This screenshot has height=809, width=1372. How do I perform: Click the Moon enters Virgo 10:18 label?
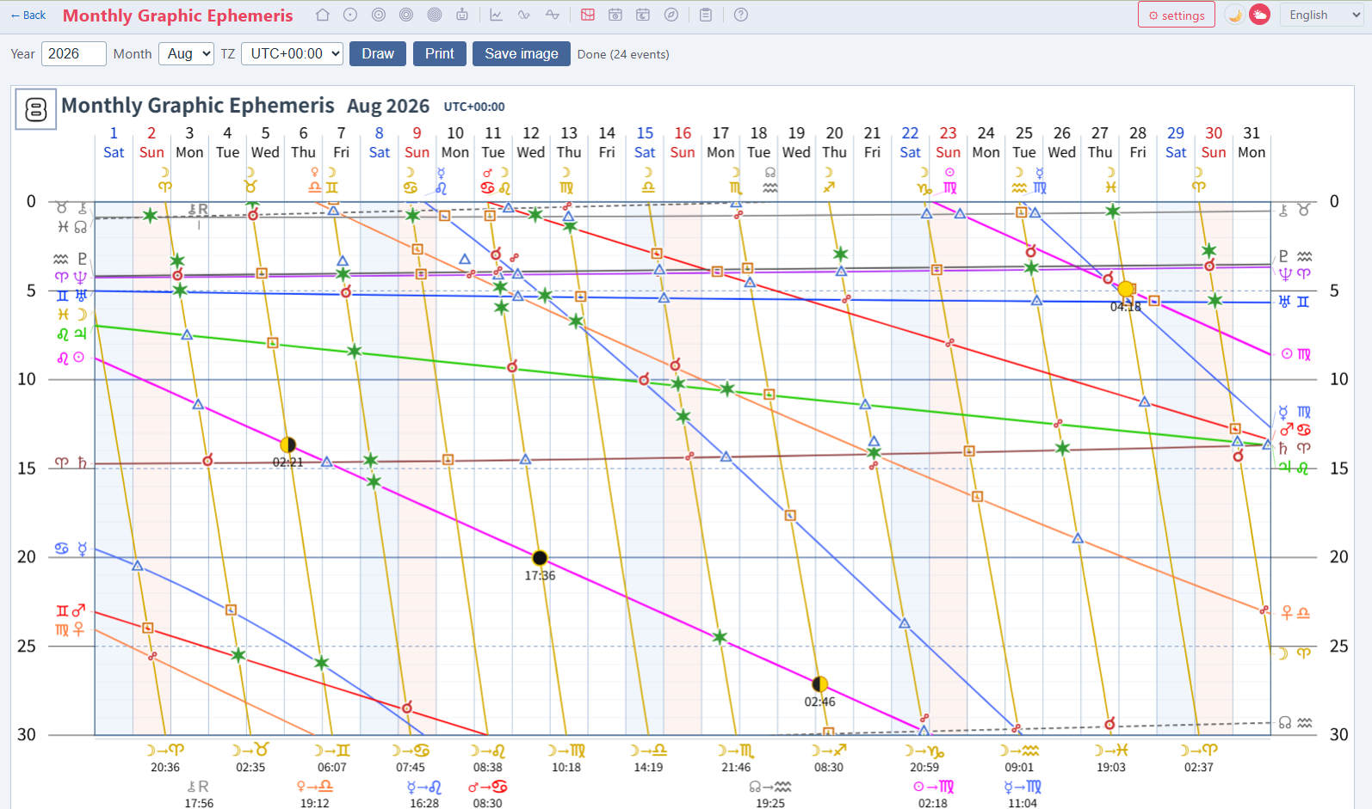(566, 758)
